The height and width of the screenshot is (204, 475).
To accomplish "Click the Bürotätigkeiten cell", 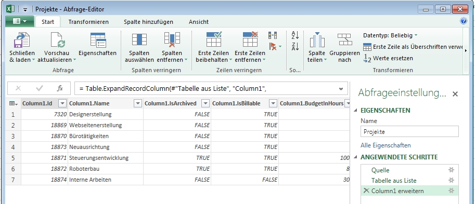I will (x=106, y=136).
